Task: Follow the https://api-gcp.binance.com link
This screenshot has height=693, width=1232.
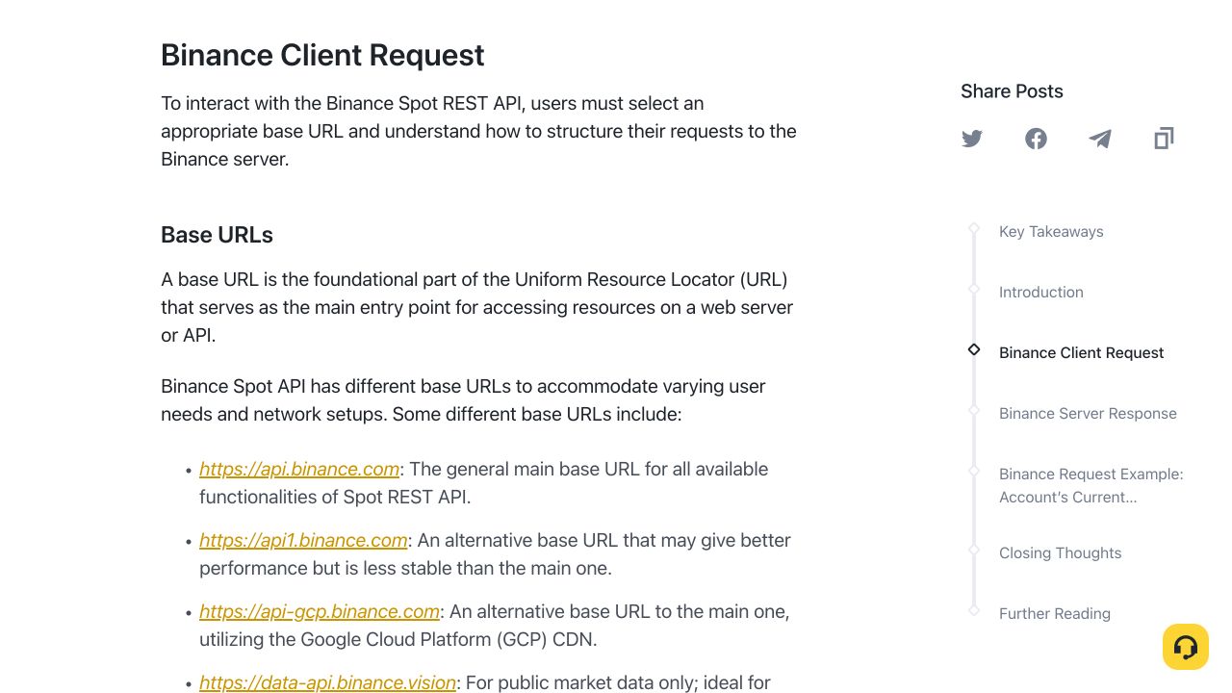Action: (320, 611)
